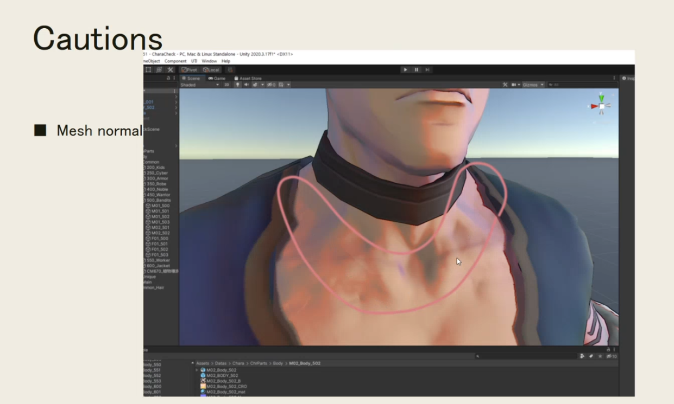Select the custom editor tools icon
Image resolution: width=674 pixels, height=404 pixels.
coord(170,70)
